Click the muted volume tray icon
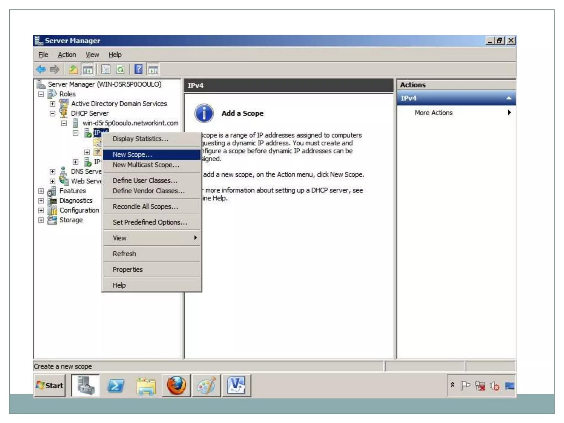 click(x=495, y=386)
